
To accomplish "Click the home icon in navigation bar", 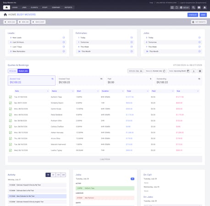I will click(6, 7).
